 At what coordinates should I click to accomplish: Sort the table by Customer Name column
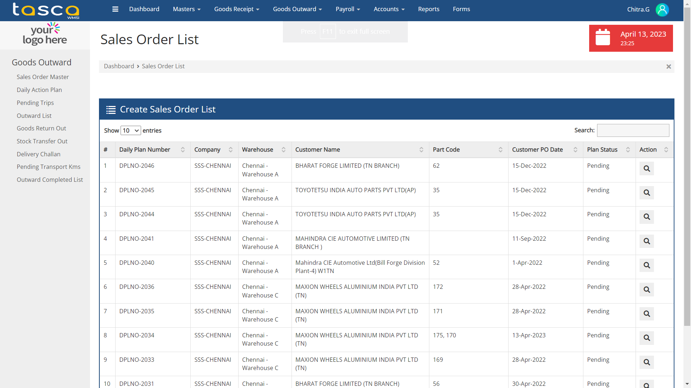pos(360,150)
